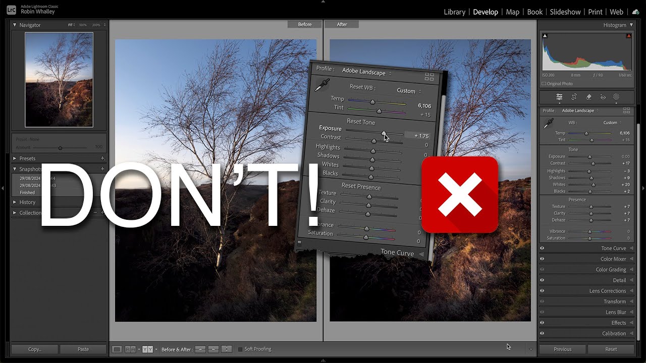
Task: Click the Reset button
Action: click(x=611, y=349)
